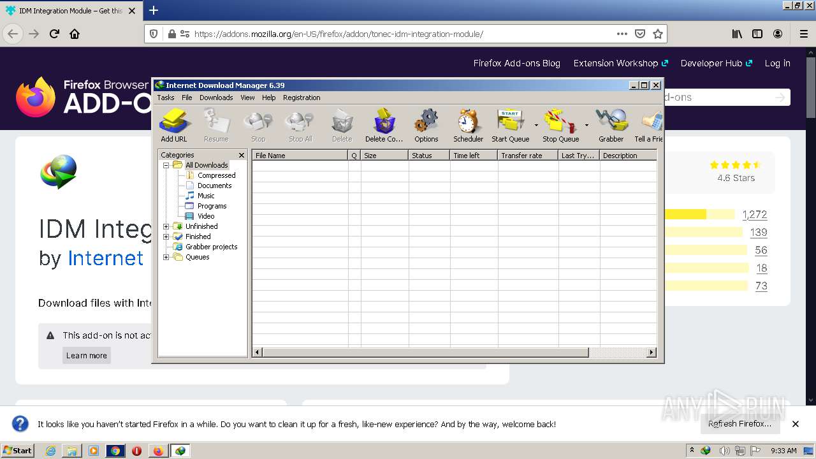Click the Stop Queue icon
816x459 pixels.
pos(561,126)
